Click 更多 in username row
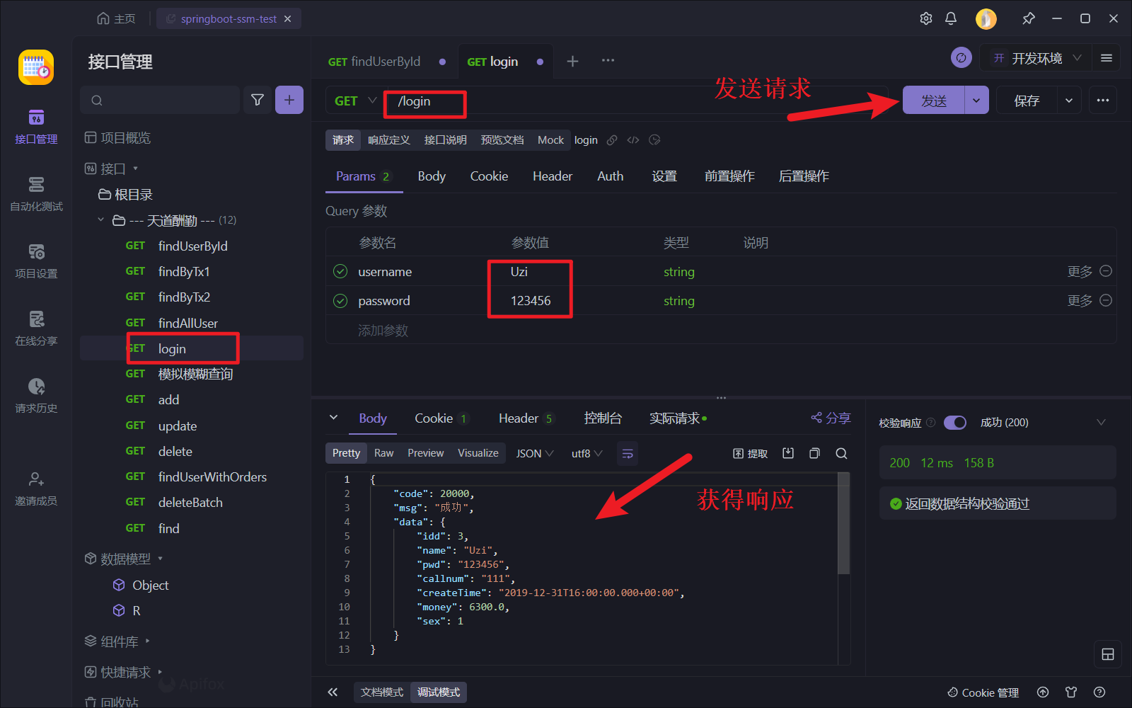 (x=1080, y=271)
